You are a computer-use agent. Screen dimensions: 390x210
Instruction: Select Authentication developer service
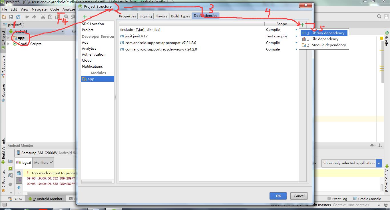tap(94, 54)
